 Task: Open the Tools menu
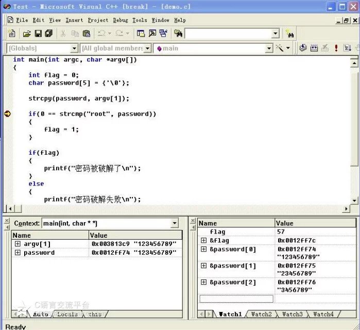click(x=140, y=20)
